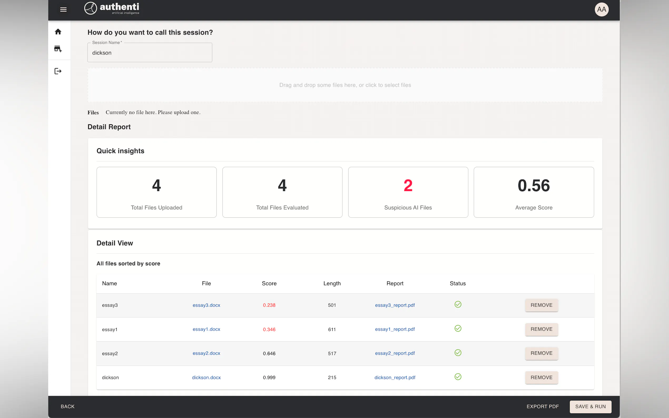Click the green status check for dickson
This screenshot has width=669, height=418.
pyautogui.click(x=458, y=377)
